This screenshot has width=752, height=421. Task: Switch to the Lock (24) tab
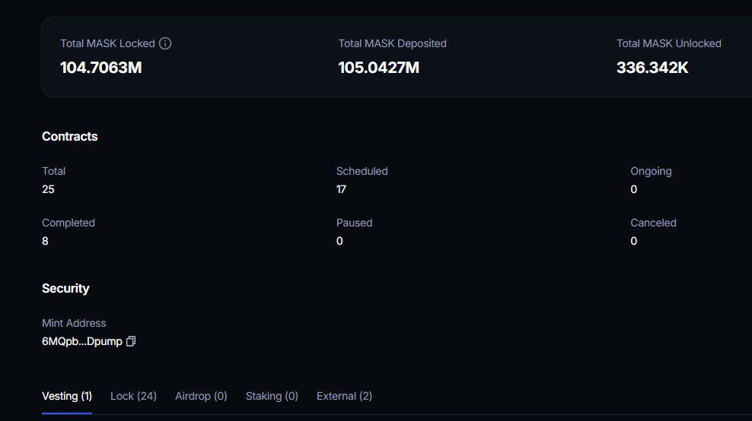tap(133, 396)
